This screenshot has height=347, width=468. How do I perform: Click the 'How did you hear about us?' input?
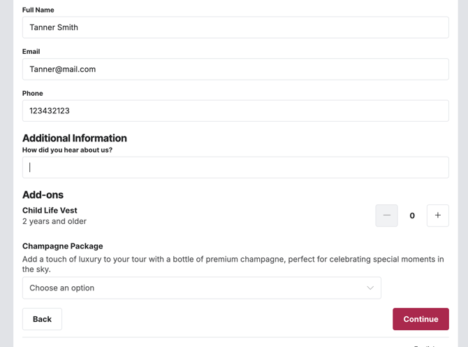point(235,167)
